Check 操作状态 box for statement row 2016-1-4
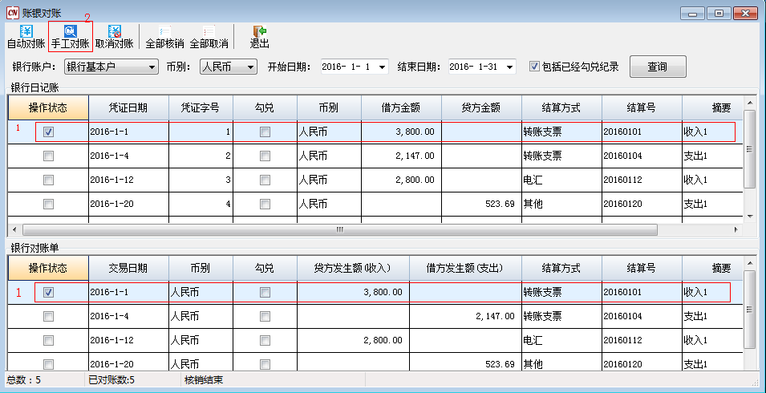The width and height of the screenshot is (766, 393). coord(48,317)
